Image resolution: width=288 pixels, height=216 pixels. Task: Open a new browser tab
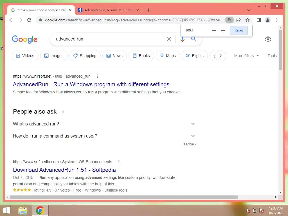(148, 10)
